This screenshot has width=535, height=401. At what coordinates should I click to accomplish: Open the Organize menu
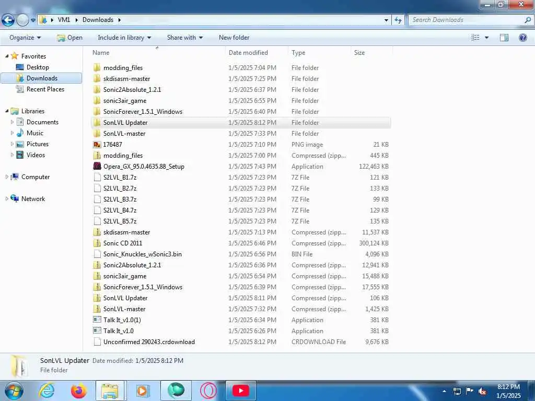click(x=25, y=38)
